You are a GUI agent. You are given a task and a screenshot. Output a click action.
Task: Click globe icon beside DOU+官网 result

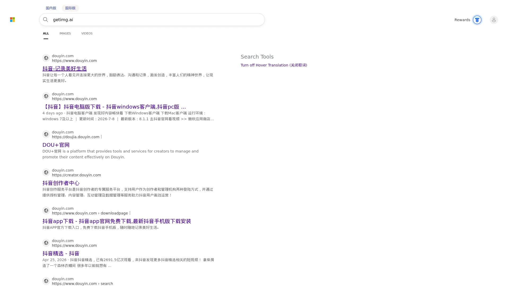click(46, 134)
